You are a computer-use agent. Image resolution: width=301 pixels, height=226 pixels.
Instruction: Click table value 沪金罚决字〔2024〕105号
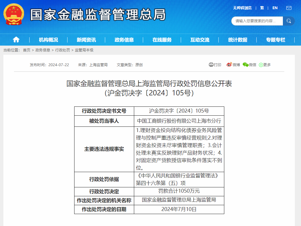[x=179, y=111]
